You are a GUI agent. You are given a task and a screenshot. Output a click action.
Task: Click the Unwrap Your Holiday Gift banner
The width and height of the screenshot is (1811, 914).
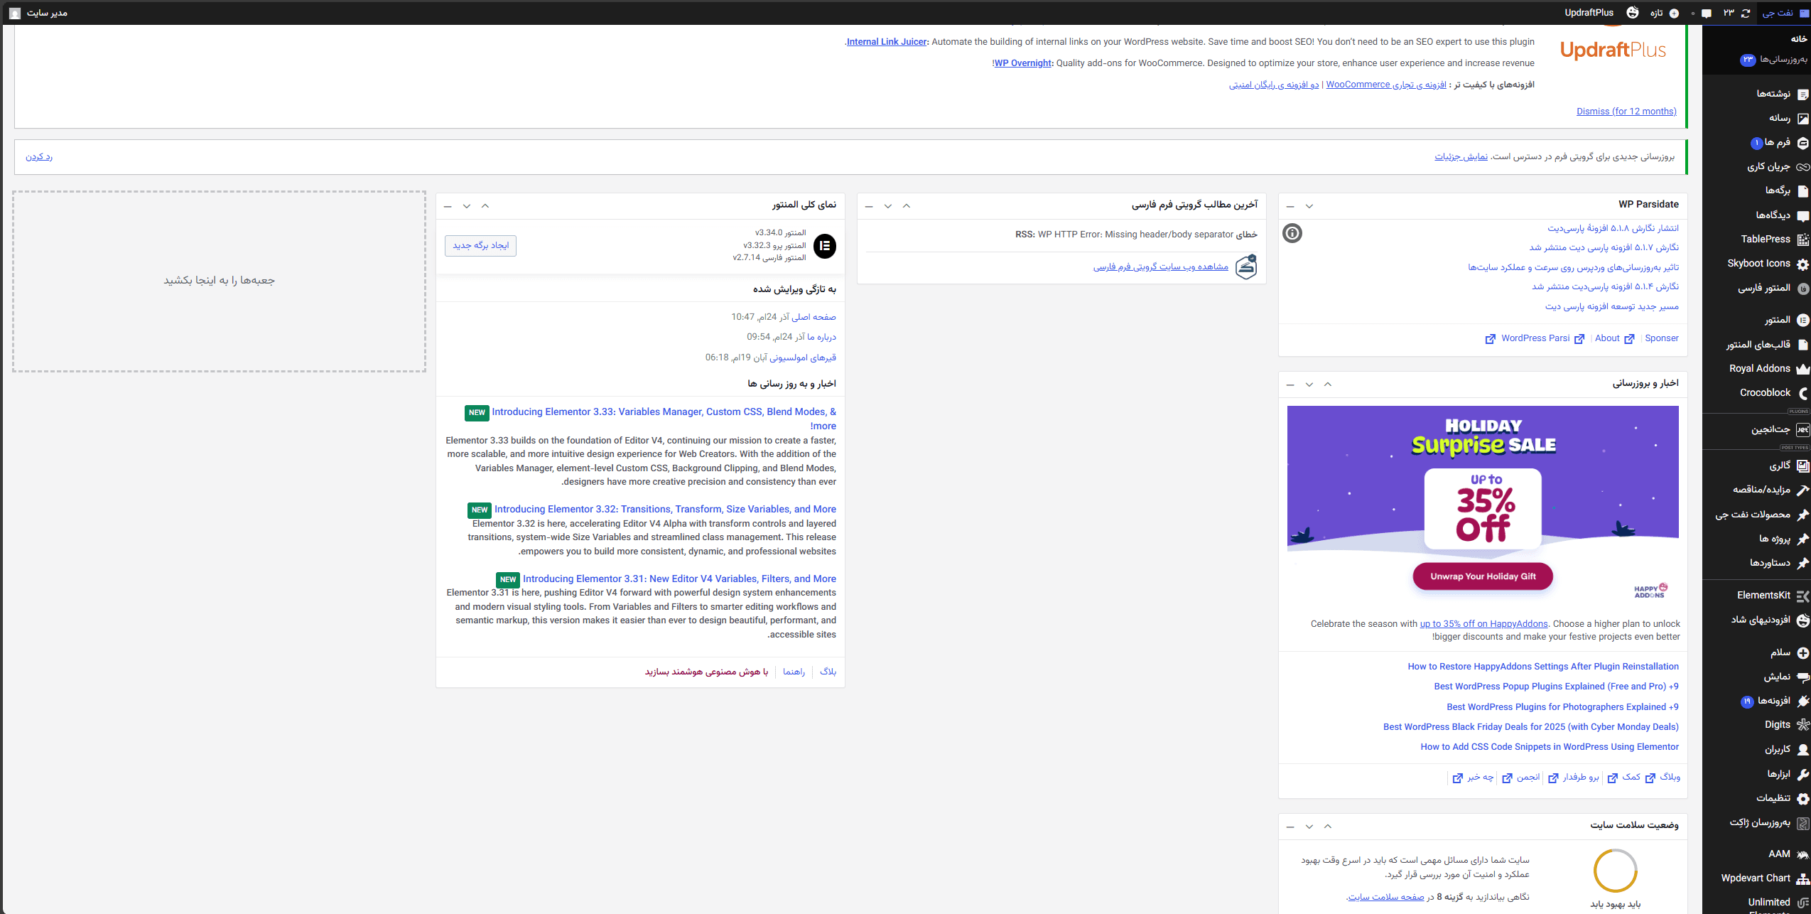pos(1483,576)
